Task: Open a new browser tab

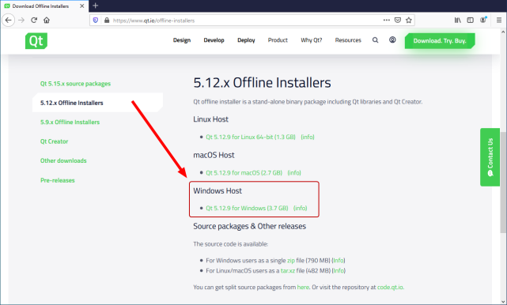Action: point(96,6)
